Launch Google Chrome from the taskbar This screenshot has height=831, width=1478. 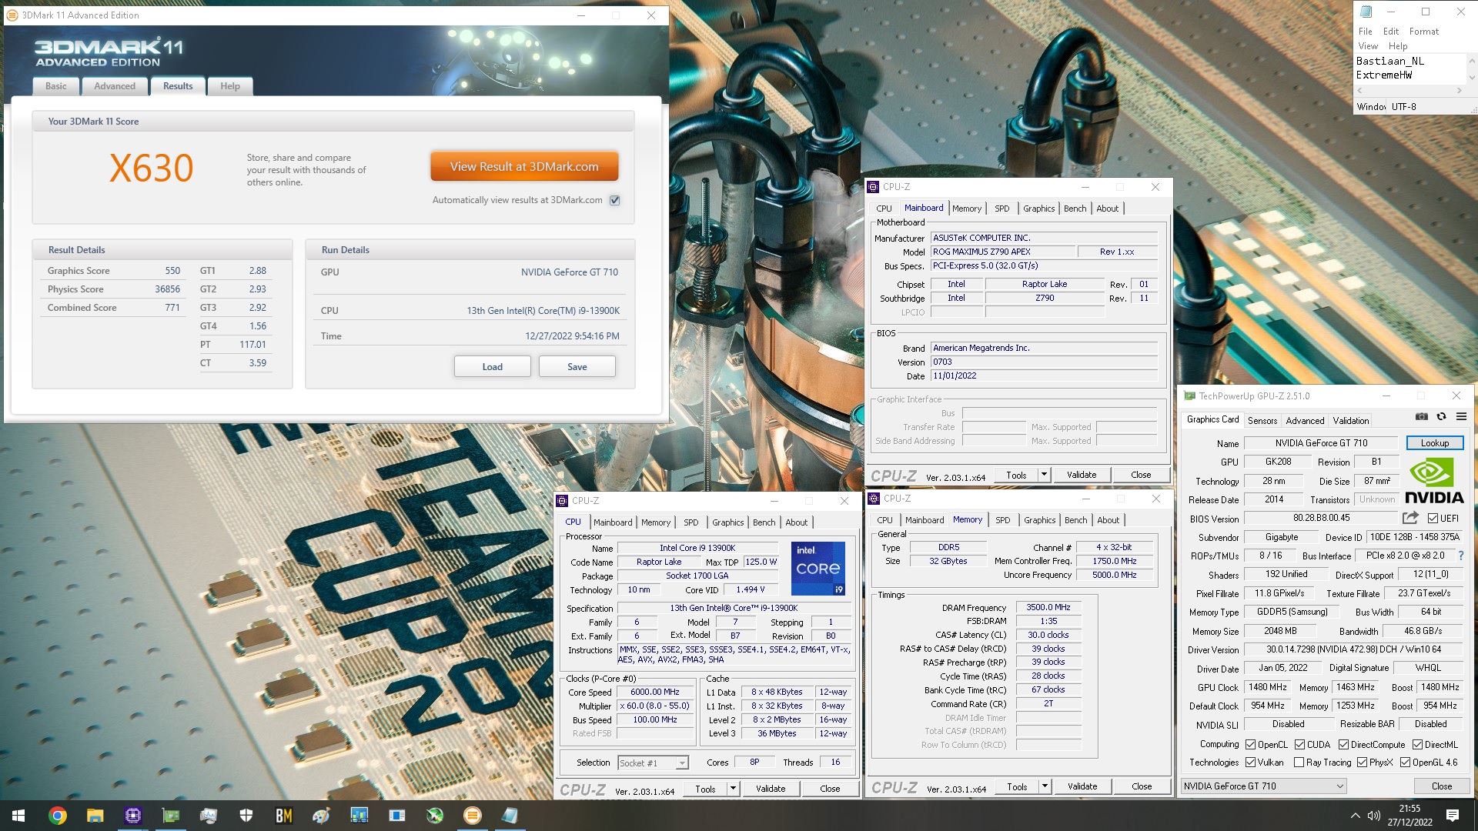point(58,816)
